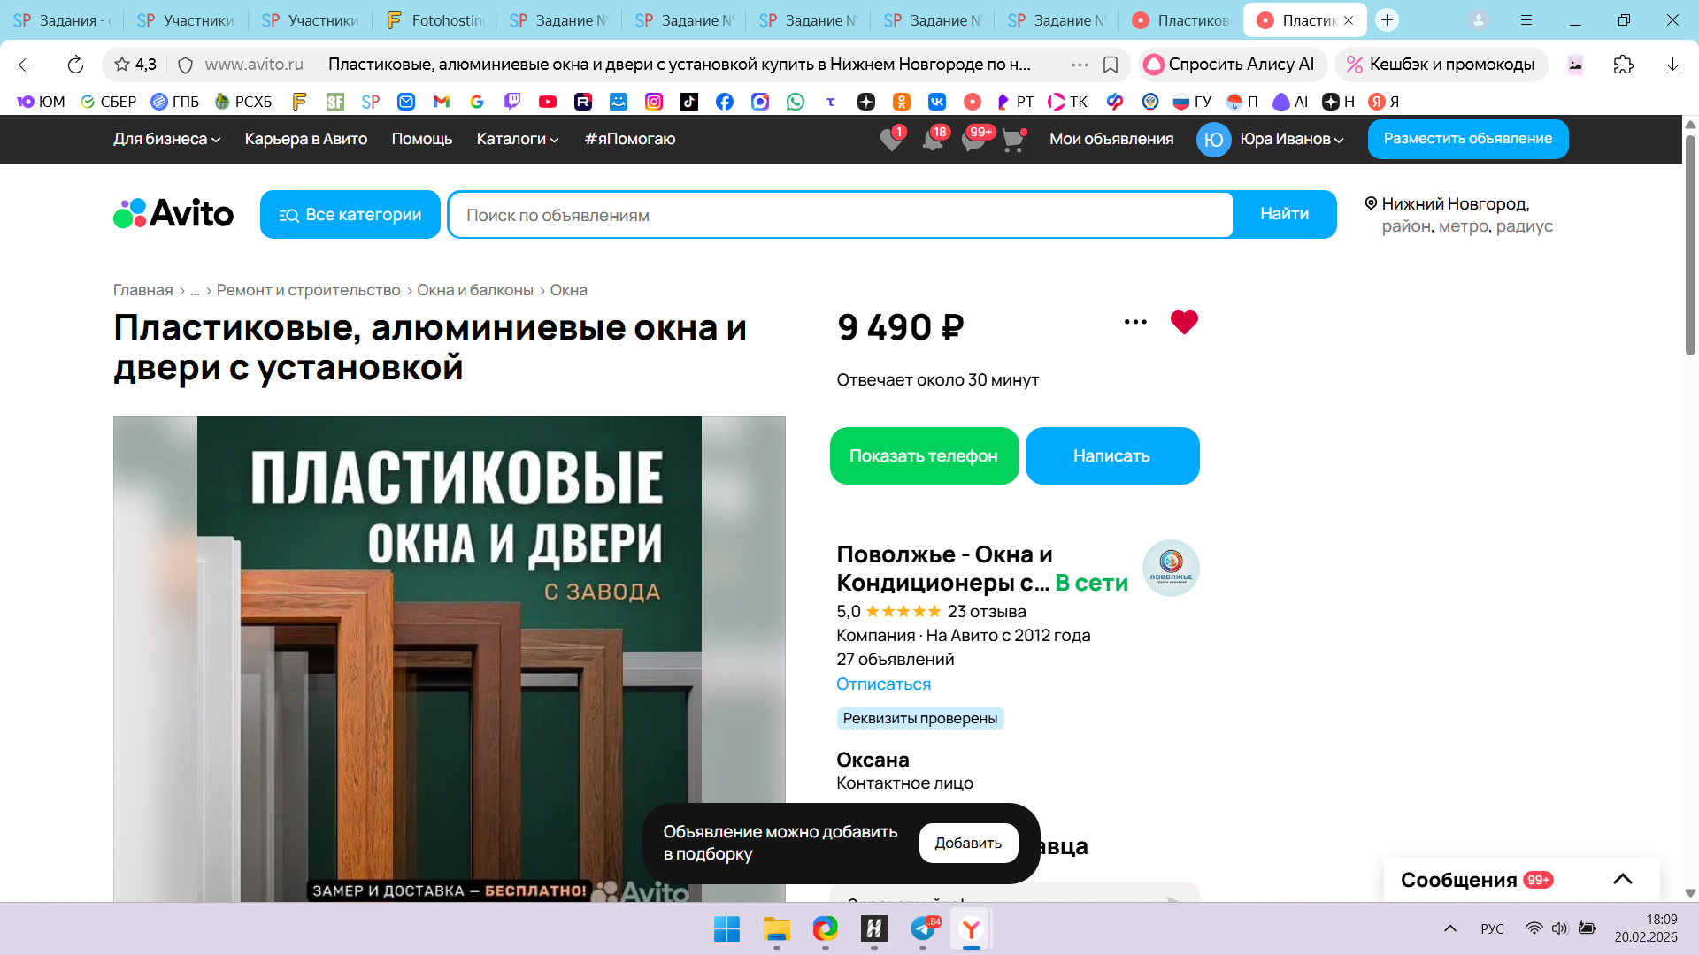The width and height of the screenshot is (1699, 955).
Task: Click the Поиск по объявлениям search field
Action: click(841, 215)
